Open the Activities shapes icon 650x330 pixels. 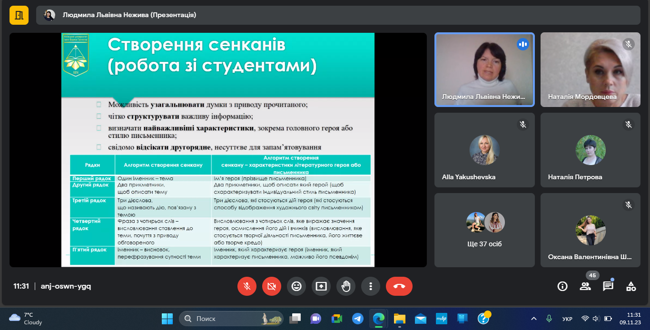pos(631,286)
